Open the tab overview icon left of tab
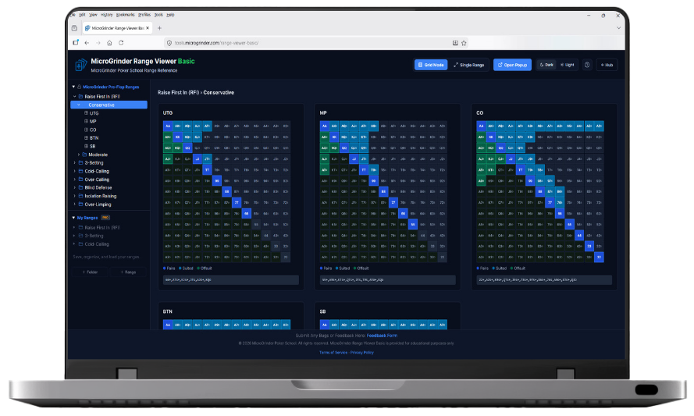Screen dimensions: 694x416 [74, 28]
